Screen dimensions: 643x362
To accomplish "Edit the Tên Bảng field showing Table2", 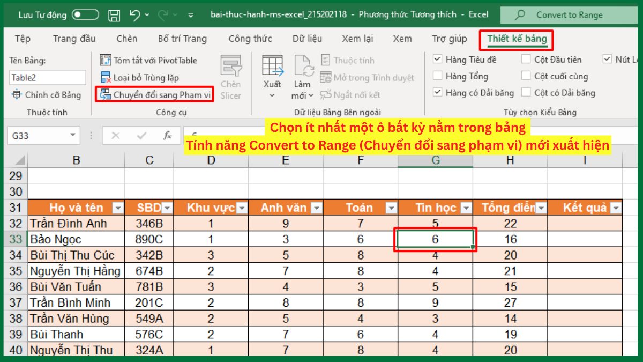I will [x=47, y=77].
